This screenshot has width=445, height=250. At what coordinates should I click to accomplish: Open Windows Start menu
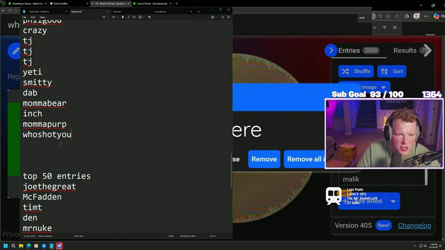6,246
